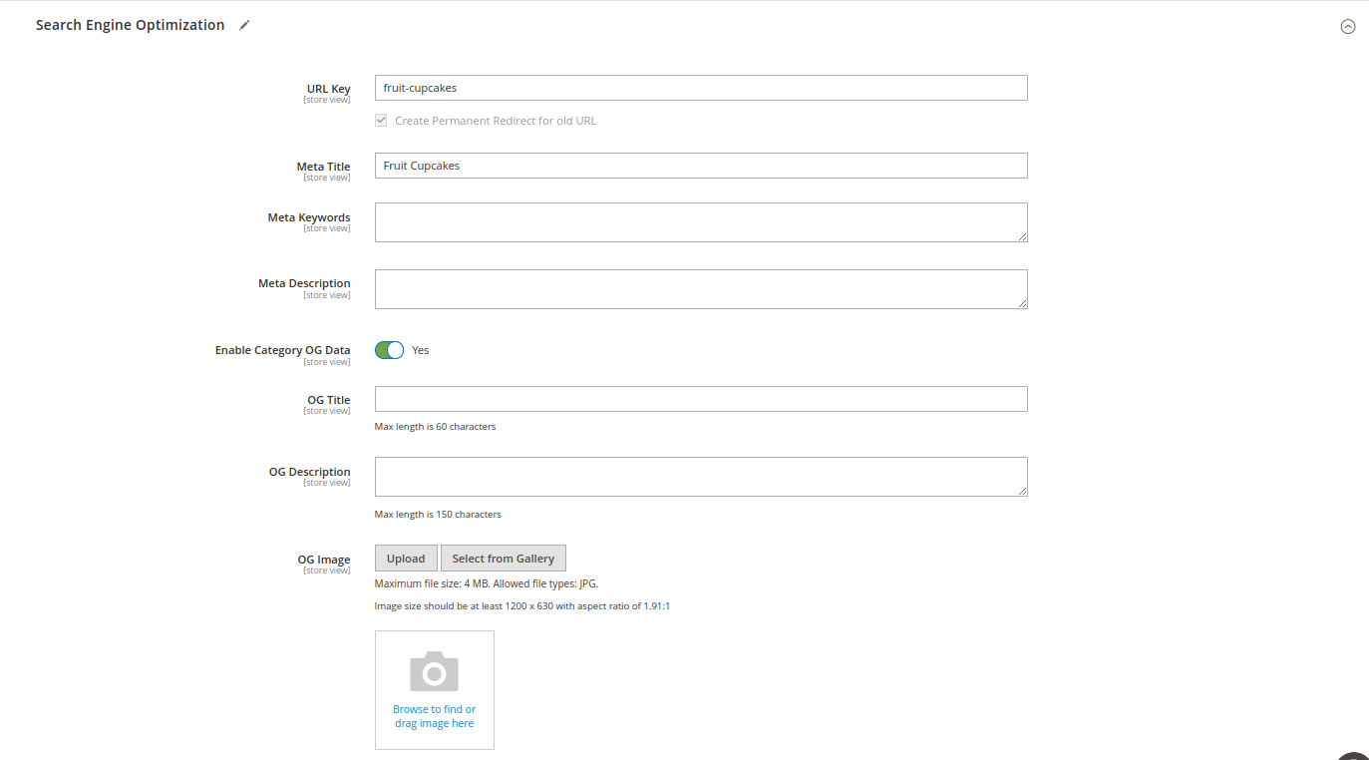Check Create Permanent Redirect for old URL
The image size is (1369, 760).
click(381, 120)
